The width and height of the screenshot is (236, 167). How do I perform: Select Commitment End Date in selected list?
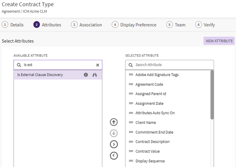pos(154,132)
